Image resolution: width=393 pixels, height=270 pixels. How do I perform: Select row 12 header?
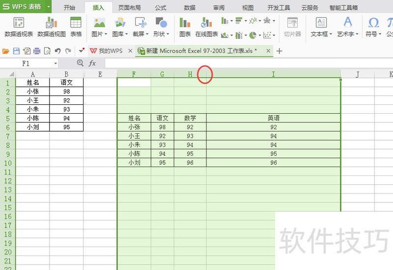tap(8, 181)
